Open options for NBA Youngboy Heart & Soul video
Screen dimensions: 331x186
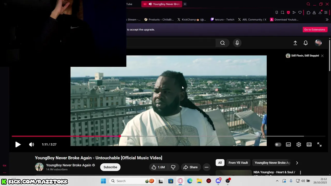click(x=300, y=172)
